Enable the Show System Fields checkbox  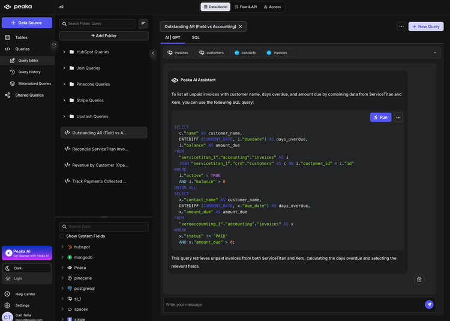click(x=62, y=236)
